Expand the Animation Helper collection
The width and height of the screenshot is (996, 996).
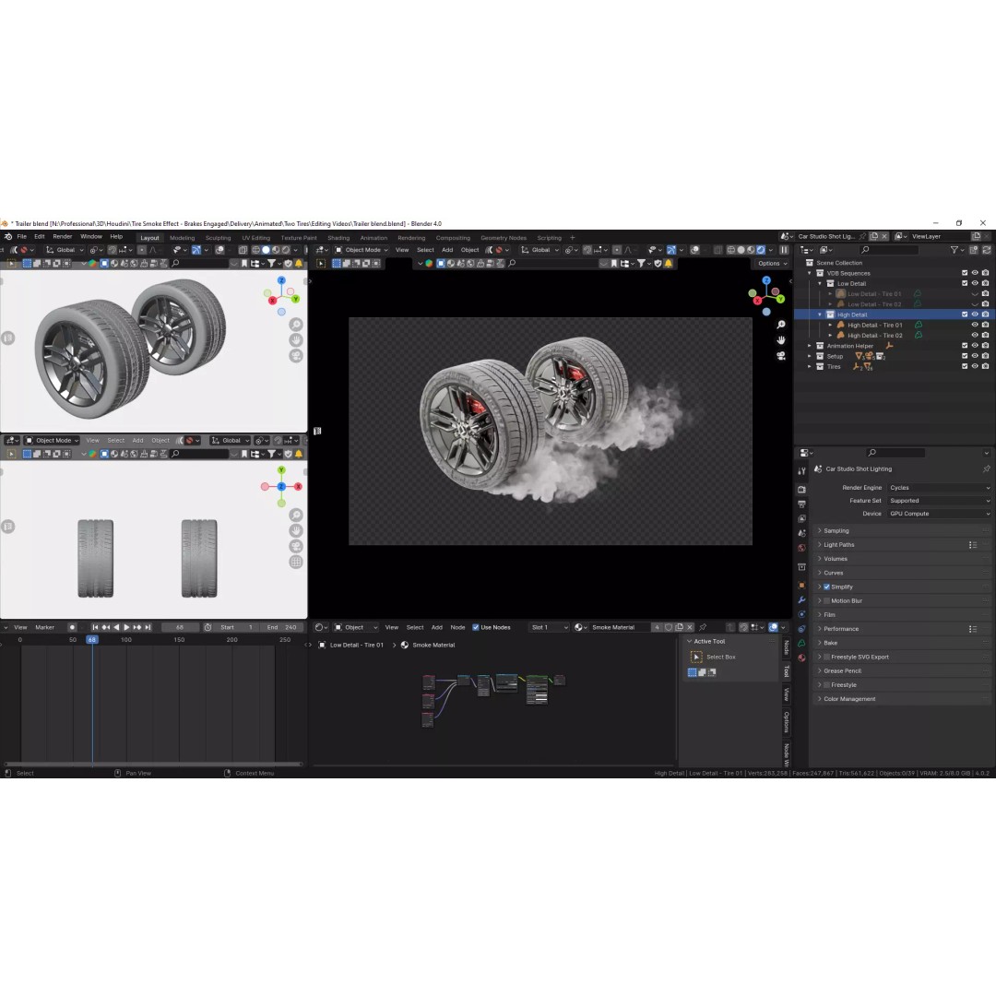click(810, 346)
